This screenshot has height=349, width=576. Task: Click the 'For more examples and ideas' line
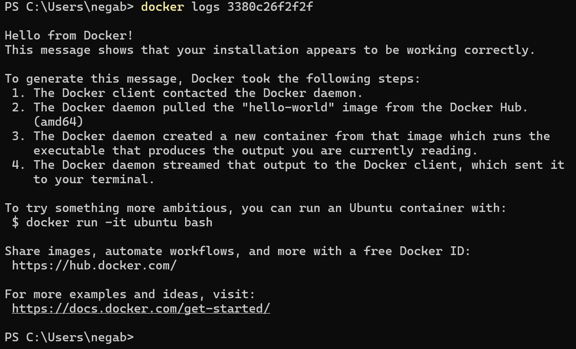(130, 294)
